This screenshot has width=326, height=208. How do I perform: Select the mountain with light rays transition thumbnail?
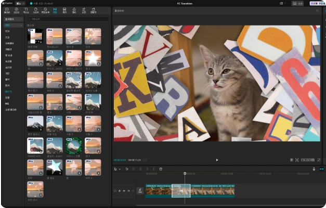pyautogui.click(x=93, y=80)
